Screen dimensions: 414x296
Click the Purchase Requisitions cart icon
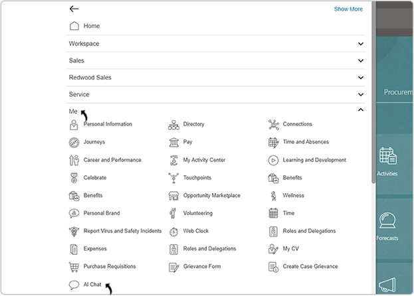pos(74,267)
